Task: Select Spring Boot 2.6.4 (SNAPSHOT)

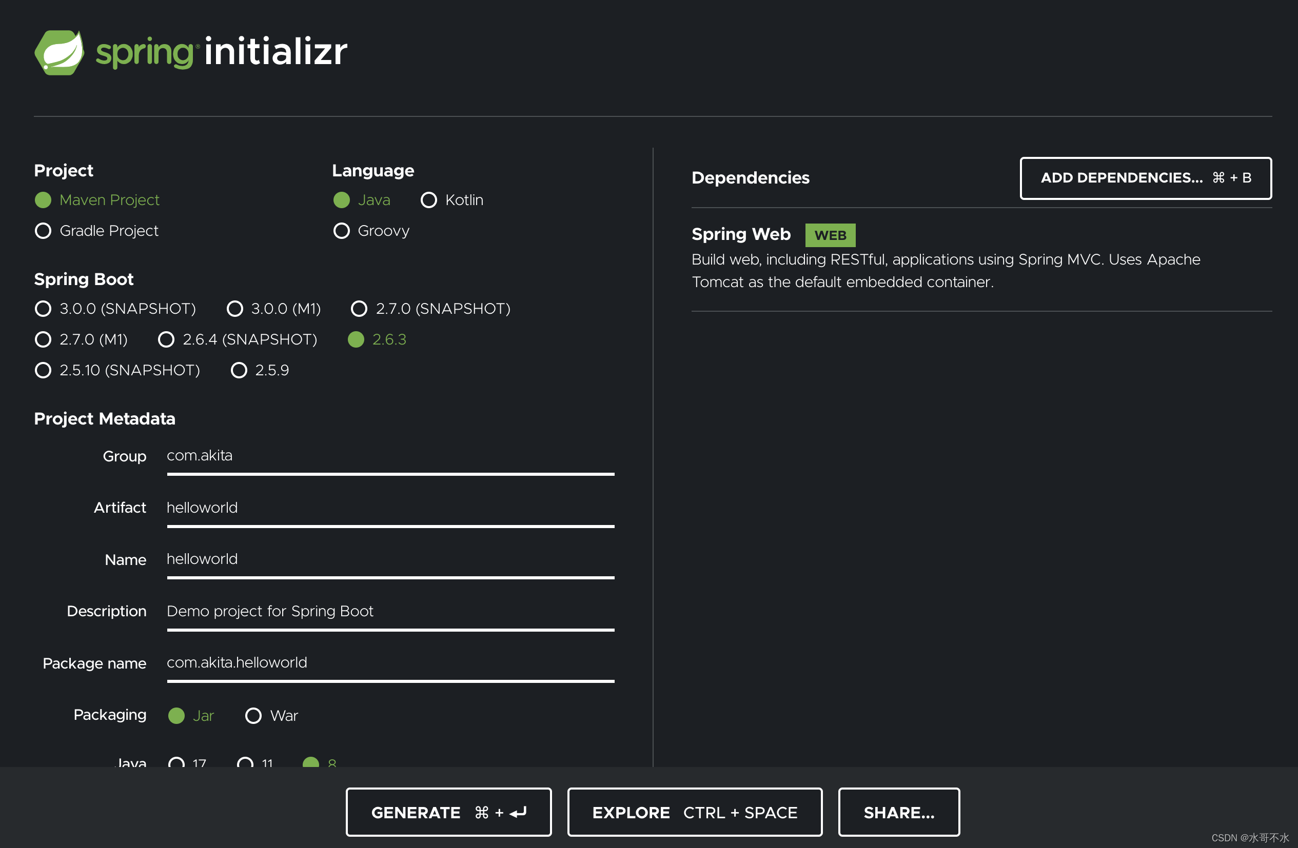Action: pyautogui.click(x=166, y=339)
